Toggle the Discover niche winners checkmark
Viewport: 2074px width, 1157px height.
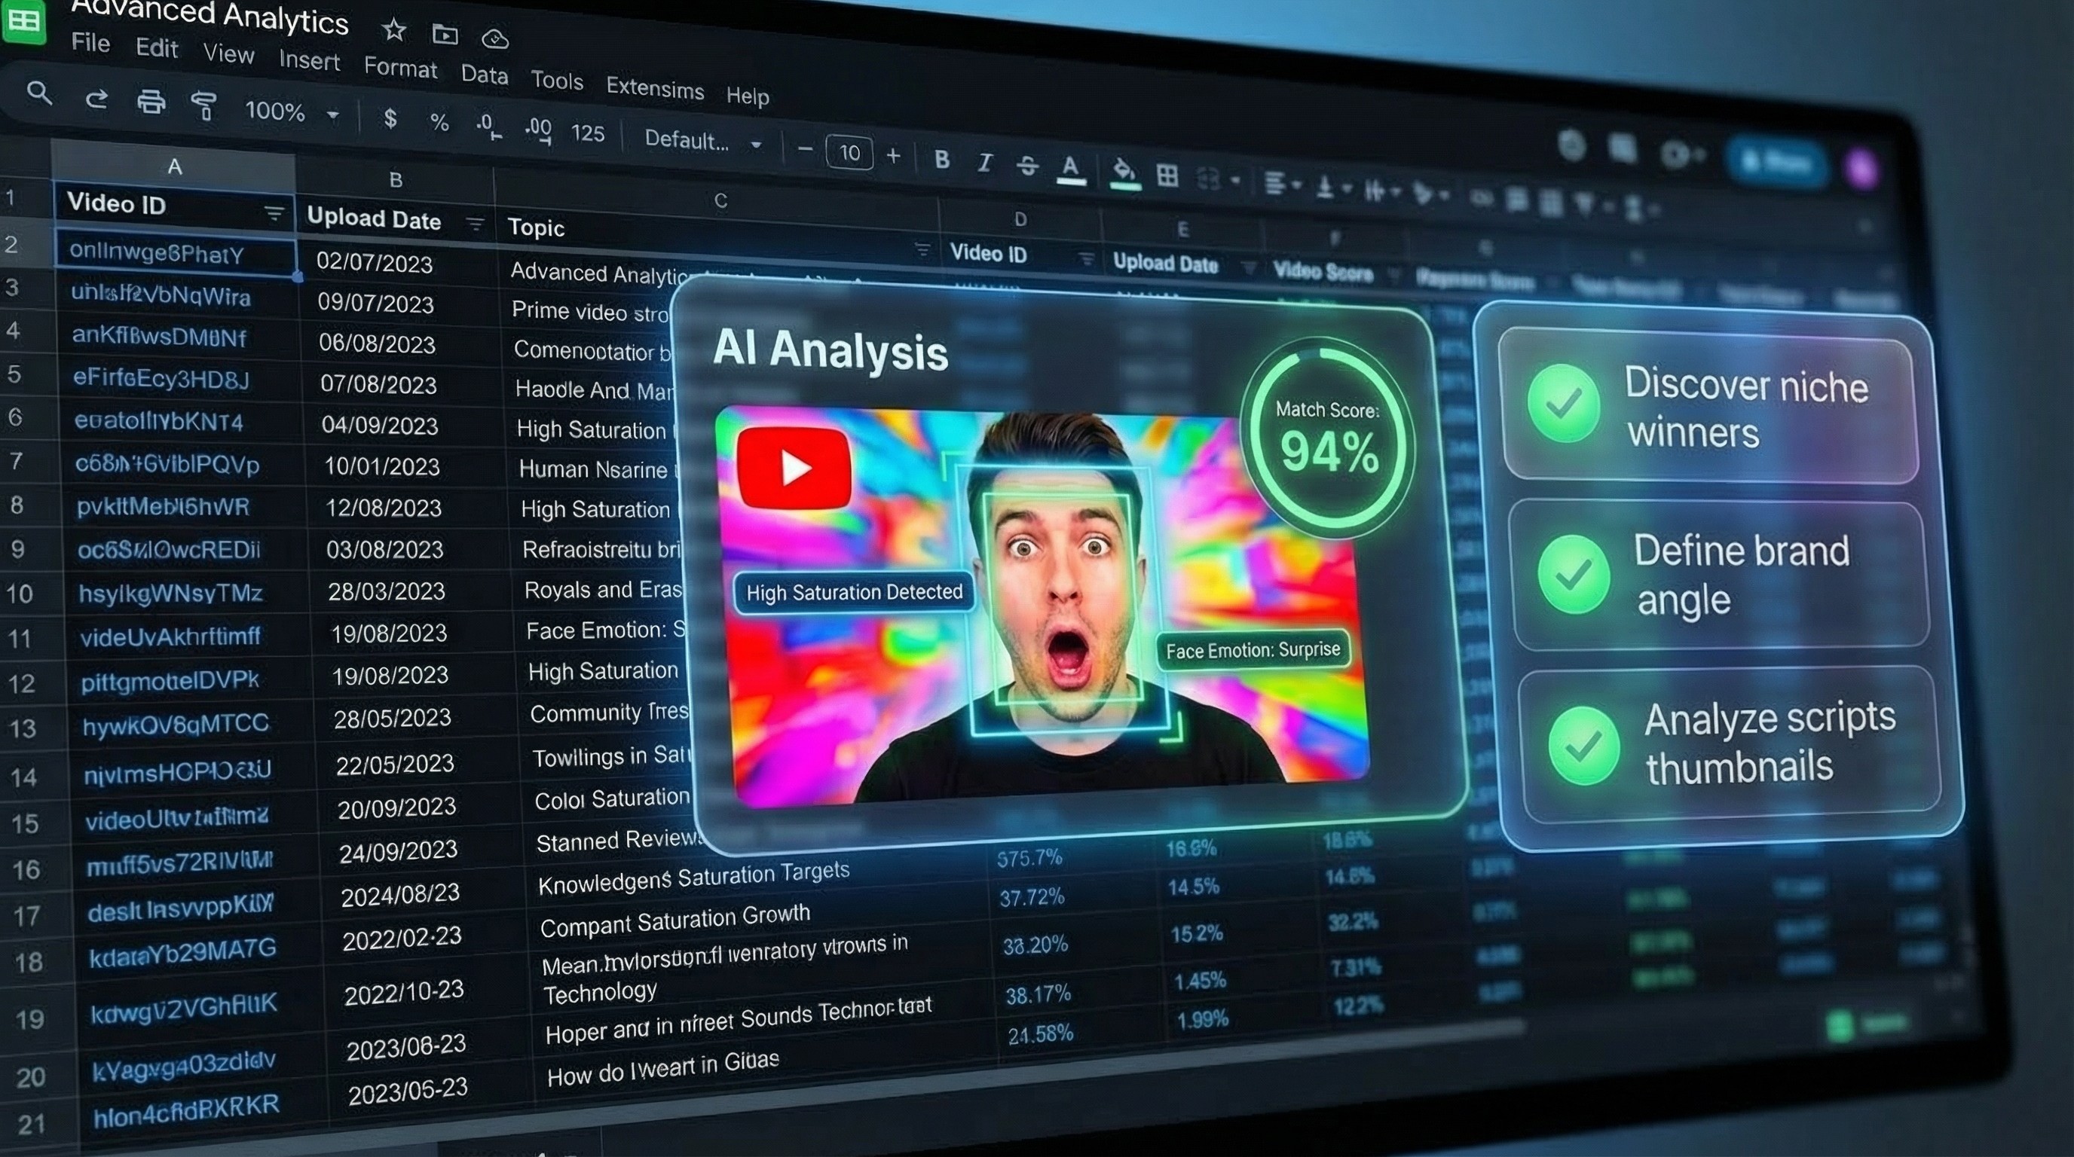point(1563,403)
